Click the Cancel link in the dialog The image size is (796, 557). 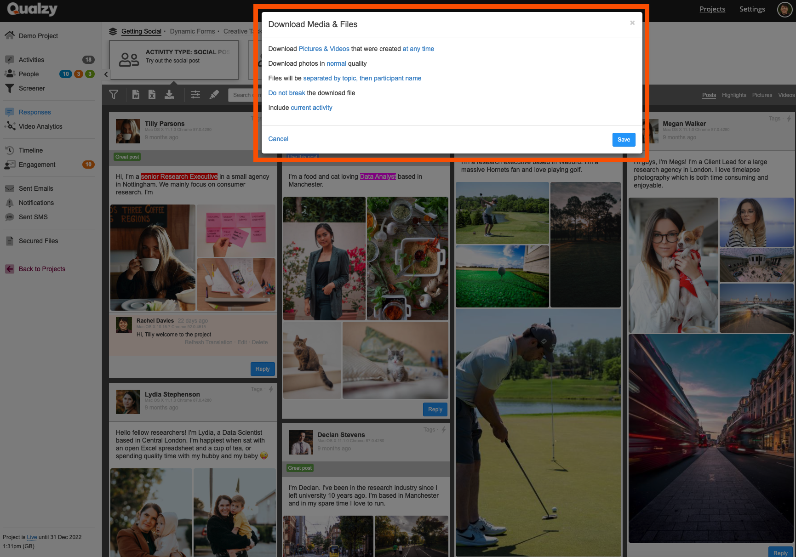click(x=278, y=139)
